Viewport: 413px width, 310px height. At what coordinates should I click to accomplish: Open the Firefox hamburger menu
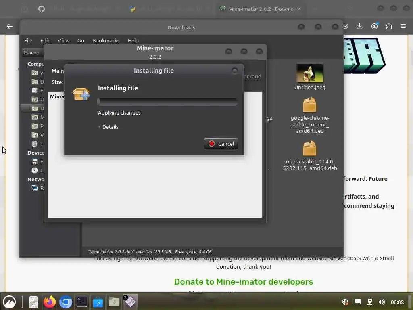403,26
